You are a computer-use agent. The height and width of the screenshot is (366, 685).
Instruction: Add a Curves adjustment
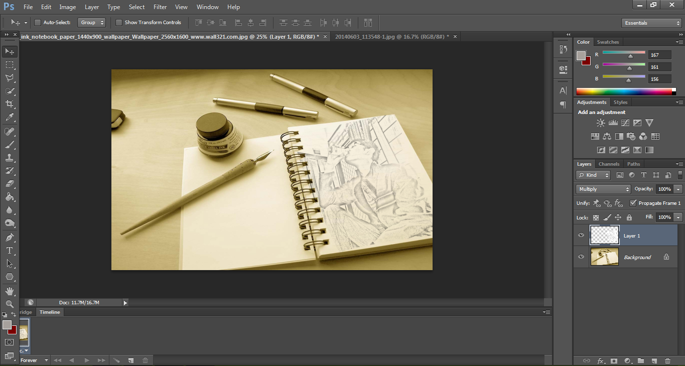coord(625,123)
